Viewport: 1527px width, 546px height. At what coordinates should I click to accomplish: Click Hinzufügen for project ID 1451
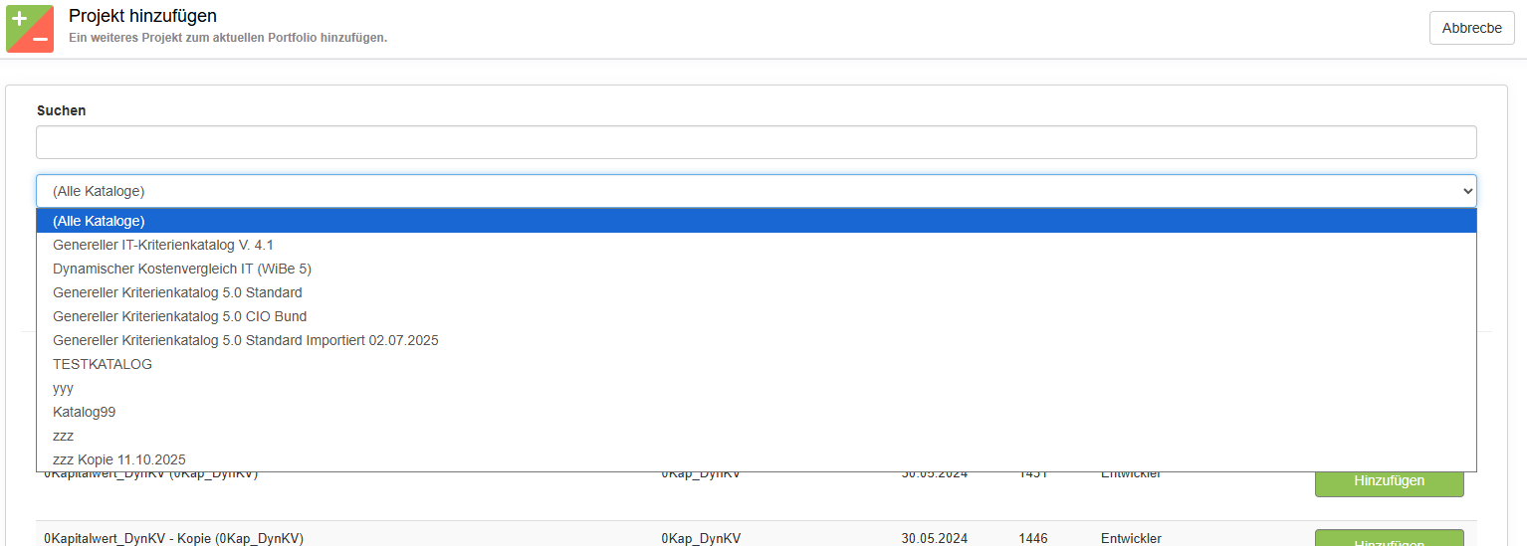click(1389, 481)
